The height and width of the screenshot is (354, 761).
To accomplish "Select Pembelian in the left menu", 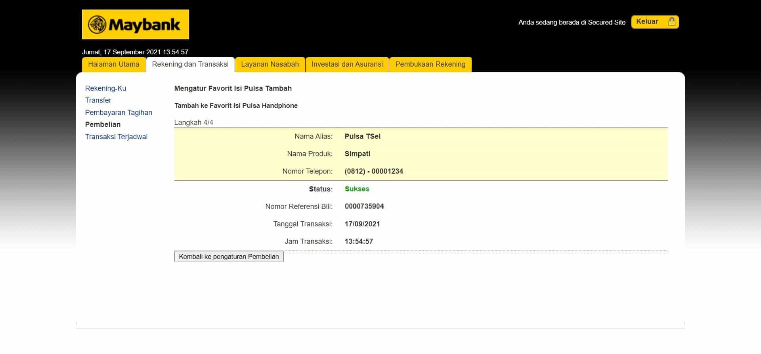I will [103, 124].
